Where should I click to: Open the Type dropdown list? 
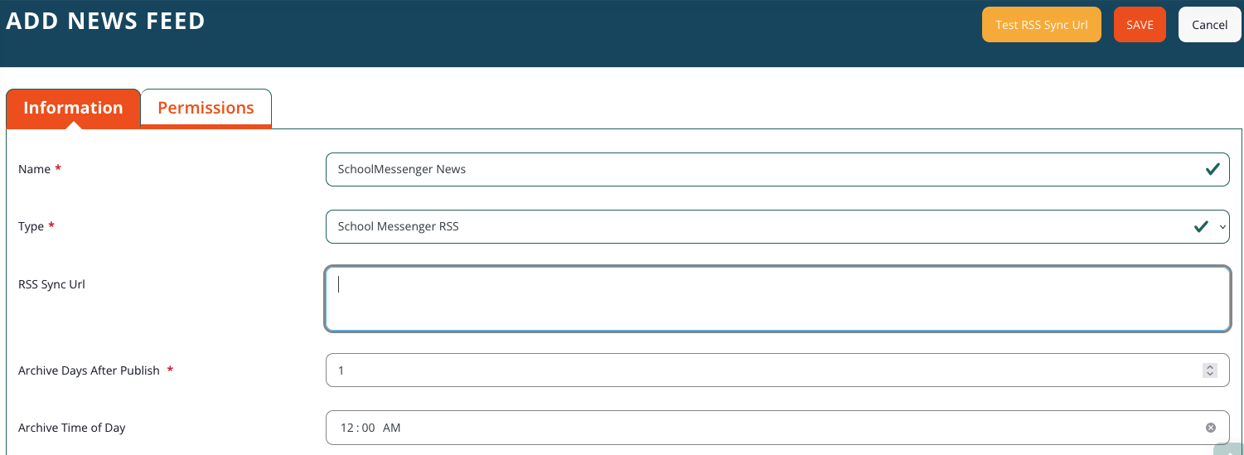pyautogui.click(x=746, y=226)
